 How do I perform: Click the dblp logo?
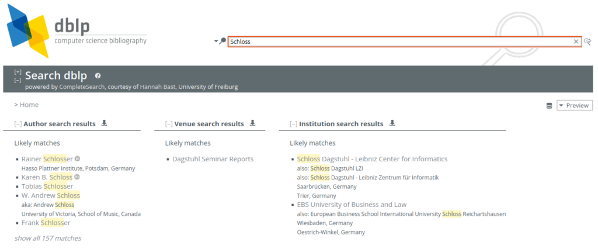click(77, 31)
